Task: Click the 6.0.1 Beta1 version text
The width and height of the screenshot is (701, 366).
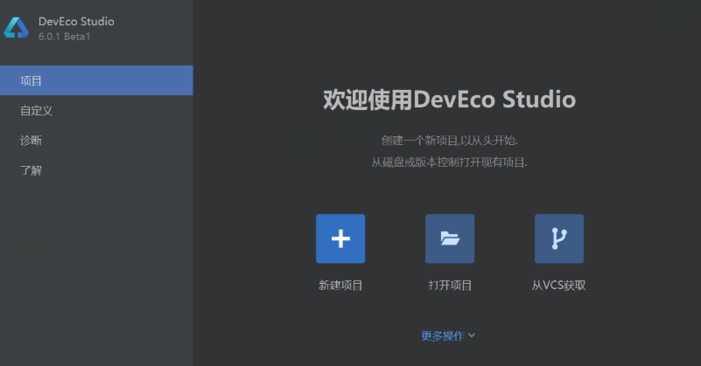Action: point(65,37)
